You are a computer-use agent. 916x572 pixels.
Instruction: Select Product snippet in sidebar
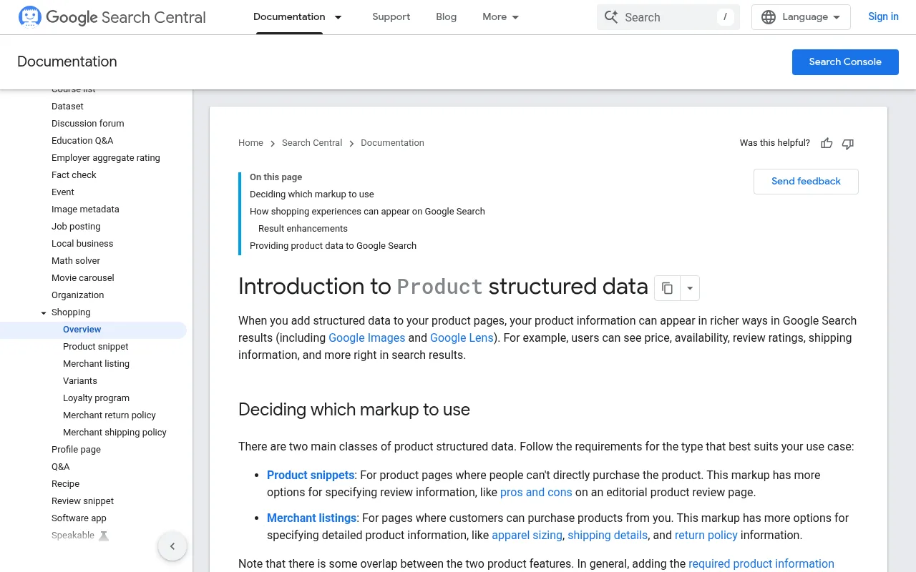[96, 347]
